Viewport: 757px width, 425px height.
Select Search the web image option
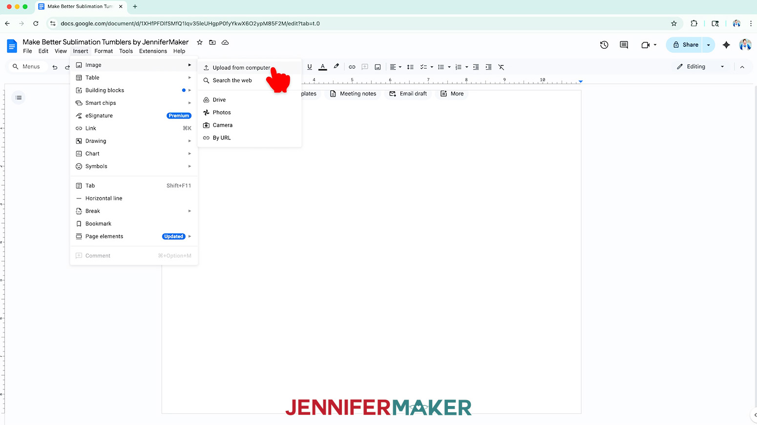249,80
